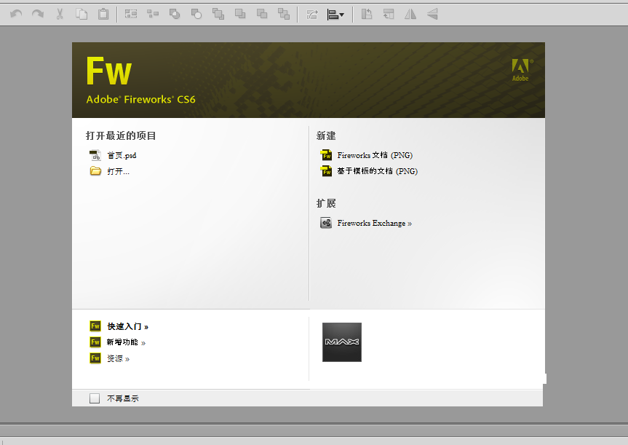Click the folder icon beside 打开...
The height and width of the screenshot is (445, 628).
tap(95, 171)
